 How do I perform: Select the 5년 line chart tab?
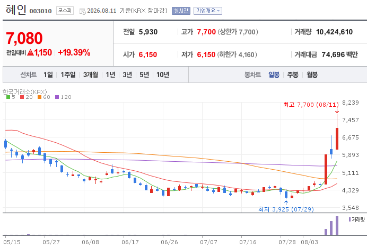pyautogui.click(x=144, y=75)
